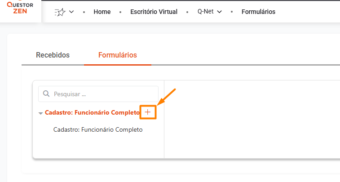This screenshot has height=182, width=340.
Task: Click the Q-Net menu label
Action: [205, 12]
